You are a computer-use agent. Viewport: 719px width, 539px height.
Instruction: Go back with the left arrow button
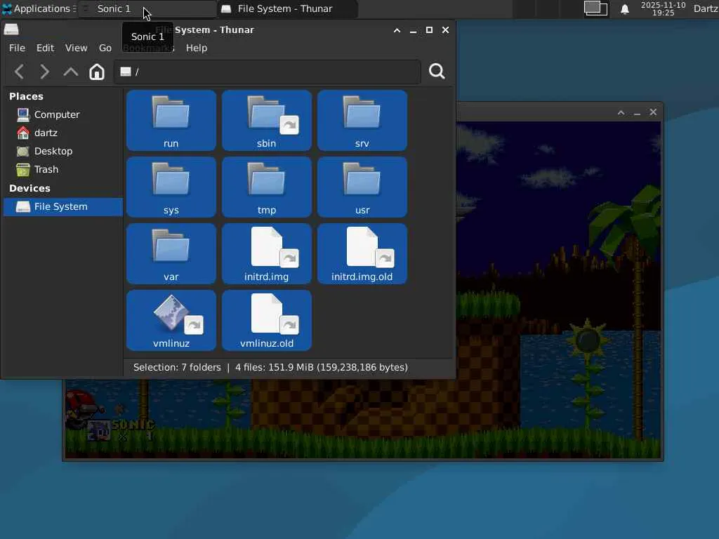tap(19, 72)
